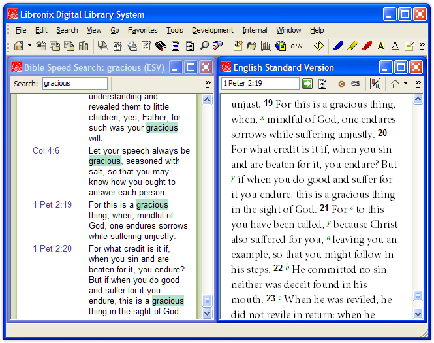Click the load workspace folder icon
This screenshot has height=343, width=434.
[x=55, y=46]
